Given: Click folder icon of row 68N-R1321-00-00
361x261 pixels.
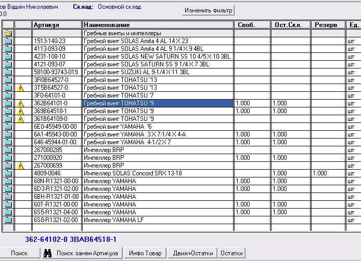Looking at the screenshot, I should (x=8, y=181).
